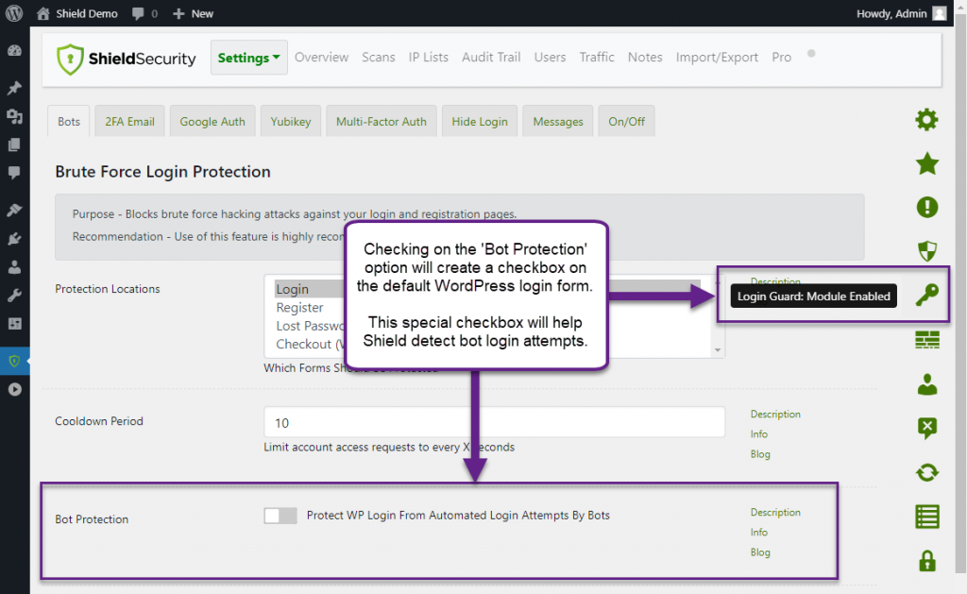
Task: Switch to the Yubikey tab
Action: [291, 122]
